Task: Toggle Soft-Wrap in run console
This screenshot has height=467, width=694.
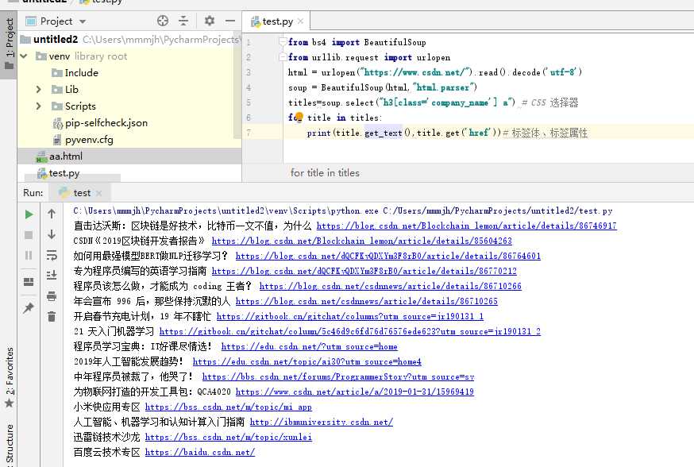Action: [52, 255]
